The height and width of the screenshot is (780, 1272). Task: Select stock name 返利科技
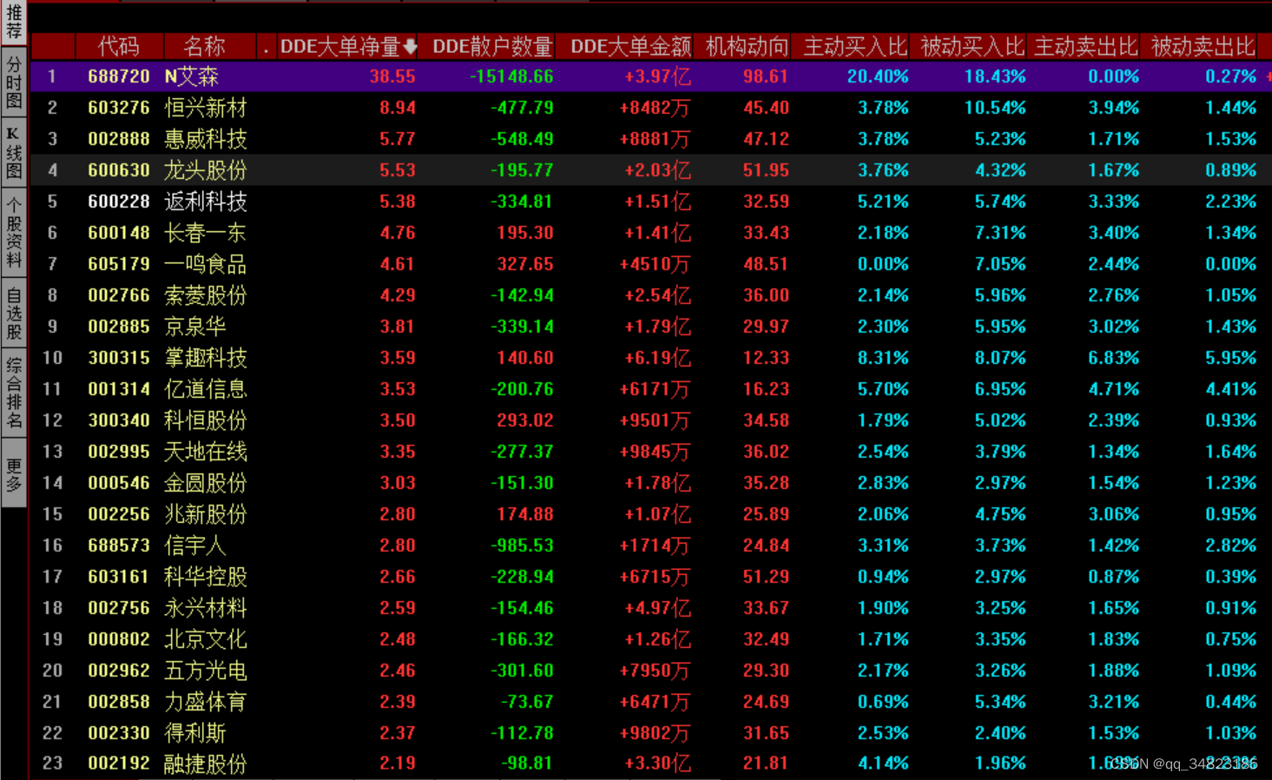click(x=206, y=202)
